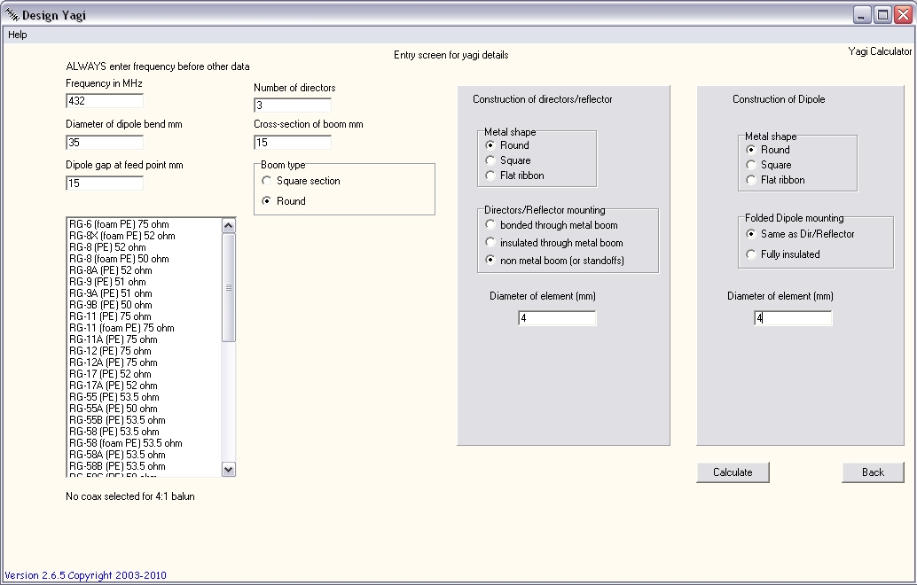Select RG-58 (PE) 53.5 ohm coax

[144, 432]
